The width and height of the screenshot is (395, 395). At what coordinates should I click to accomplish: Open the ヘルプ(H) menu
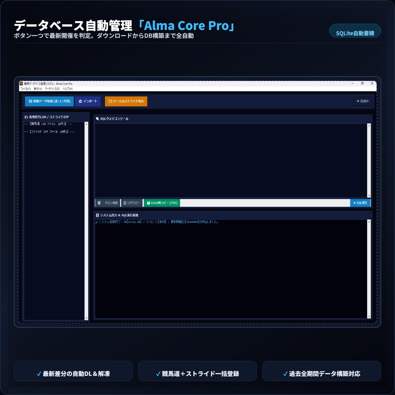[x=67, y=89]
